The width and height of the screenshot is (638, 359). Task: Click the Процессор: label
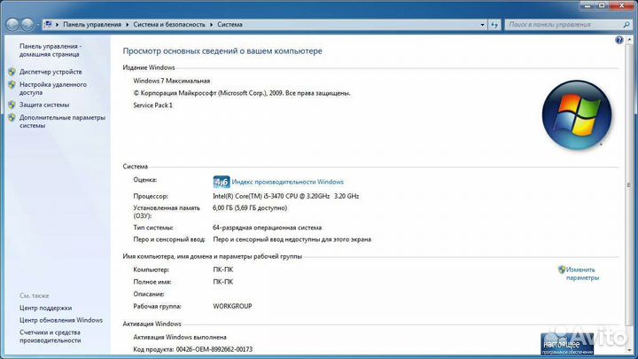click(151, 196)
